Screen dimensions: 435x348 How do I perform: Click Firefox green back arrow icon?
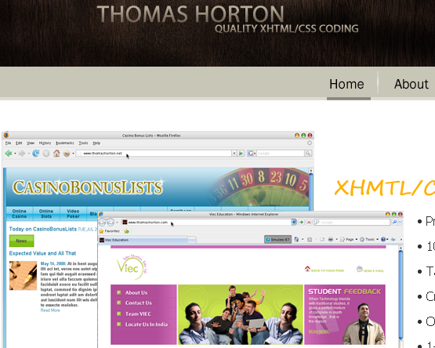point(9,153)
